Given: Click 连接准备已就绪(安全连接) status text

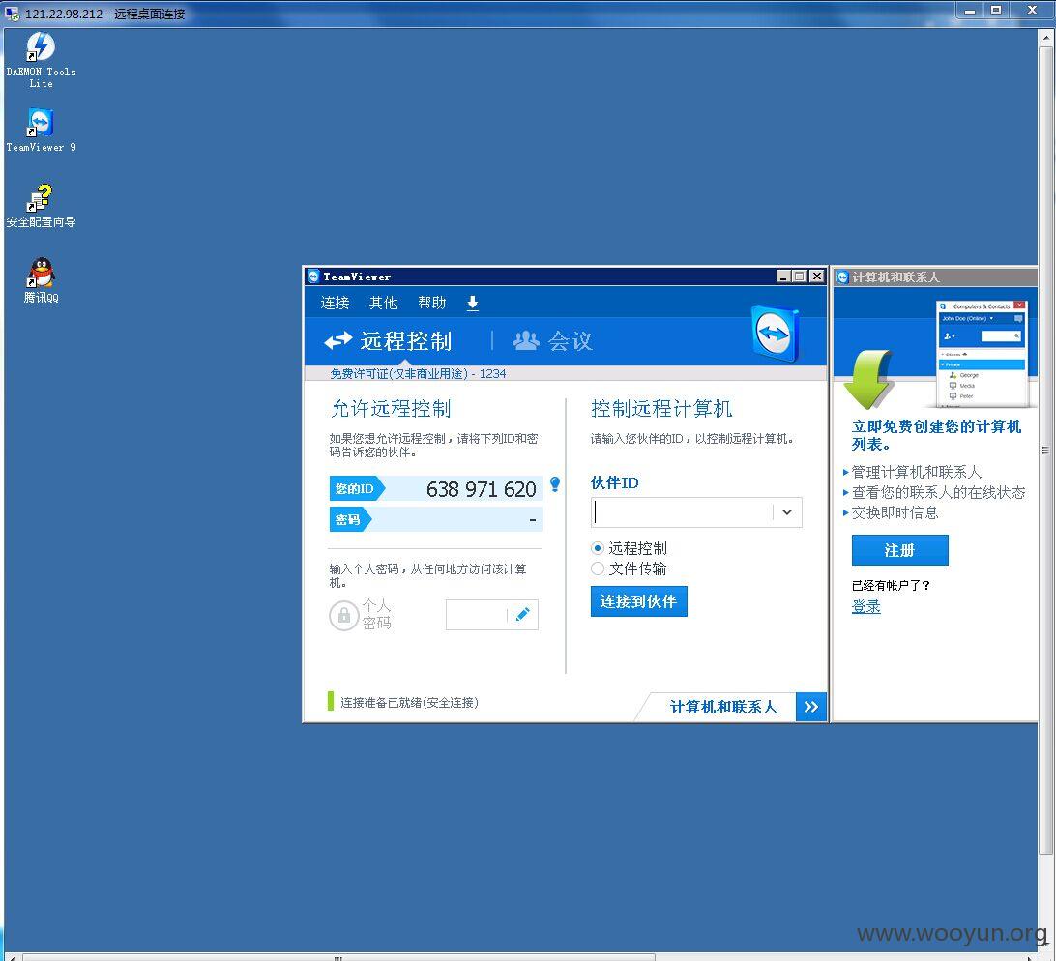Looking at the screenshot, I should 409,703.
